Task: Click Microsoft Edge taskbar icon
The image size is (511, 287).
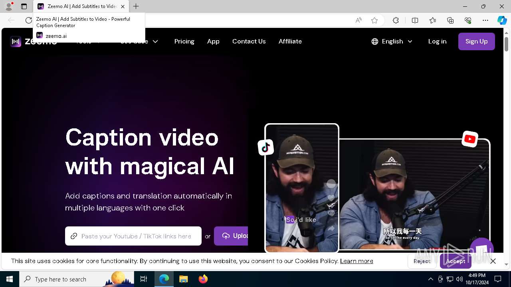Action: click(164, 279)
